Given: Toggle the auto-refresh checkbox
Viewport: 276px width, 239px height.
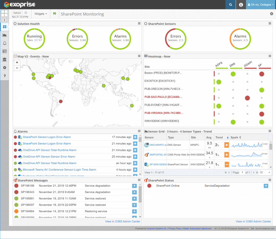Looking at the screenshot, I should (26, 13).
